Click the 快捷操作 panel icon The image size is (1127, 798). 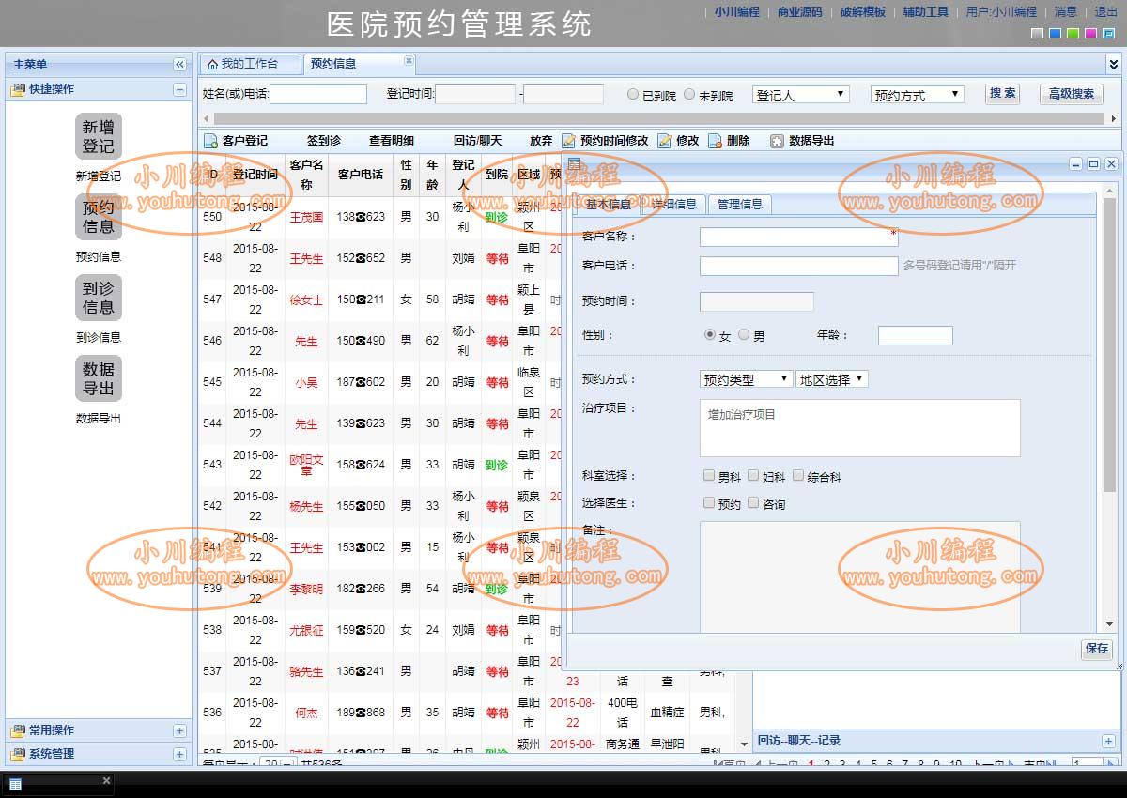pos(18,89)
